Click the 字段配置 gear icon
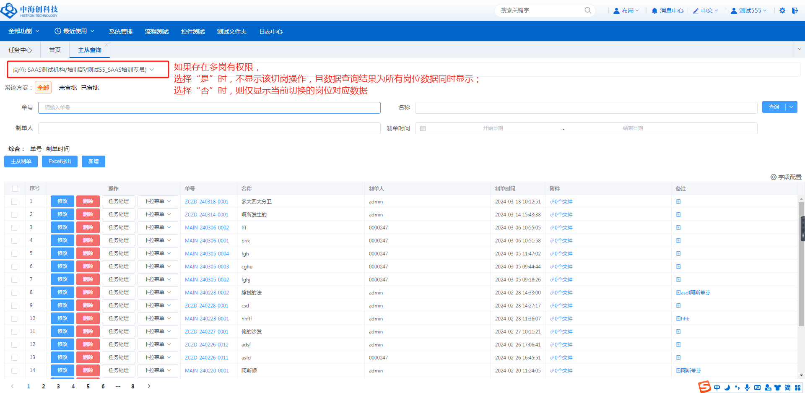 [773, 177]
